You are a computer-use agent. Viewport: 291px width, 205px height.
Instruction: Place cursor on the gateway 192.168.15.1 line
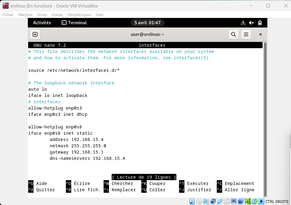point(76,152)
